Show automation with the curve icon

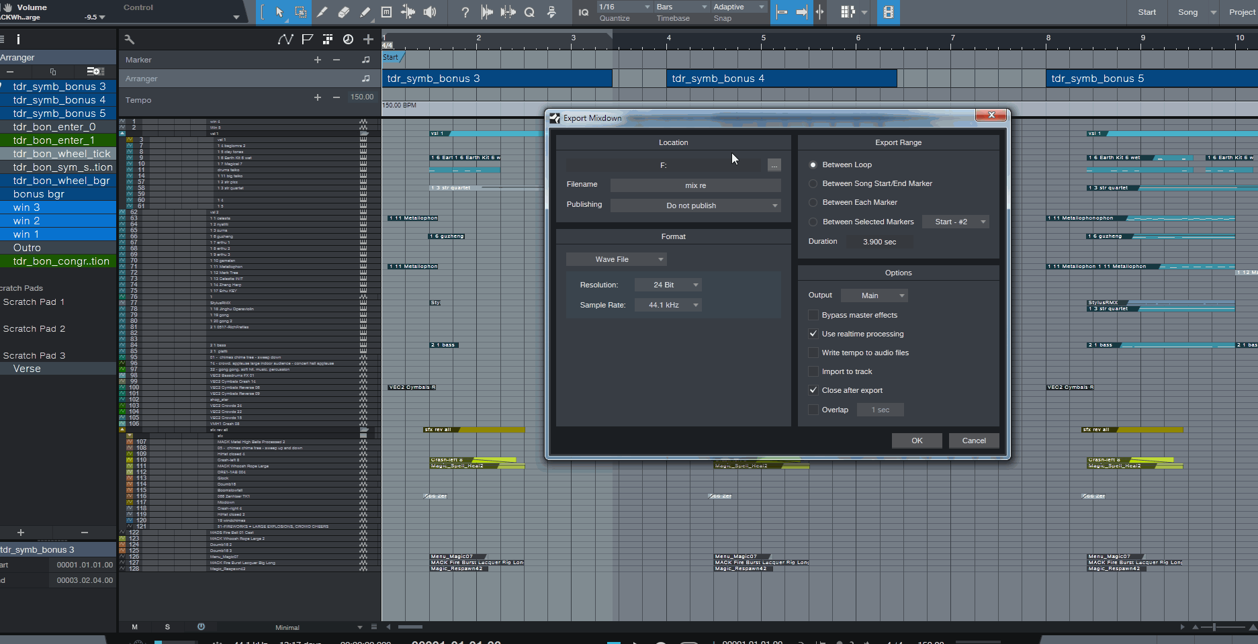point(285,40)
